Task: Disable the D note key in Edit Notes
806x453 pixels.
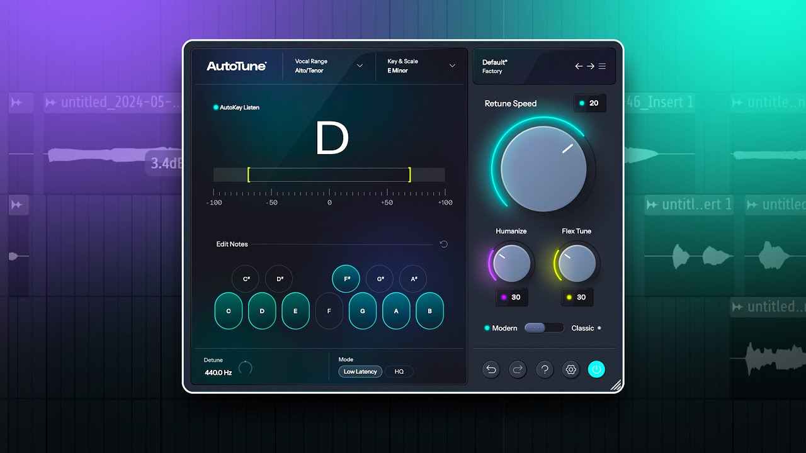Action: point(262,311)
